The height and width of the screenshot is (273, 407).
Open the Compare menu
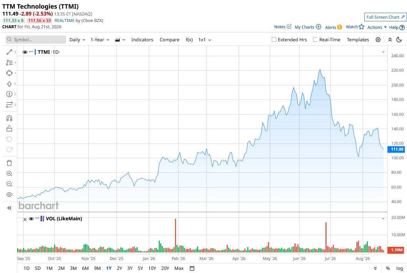170,40
